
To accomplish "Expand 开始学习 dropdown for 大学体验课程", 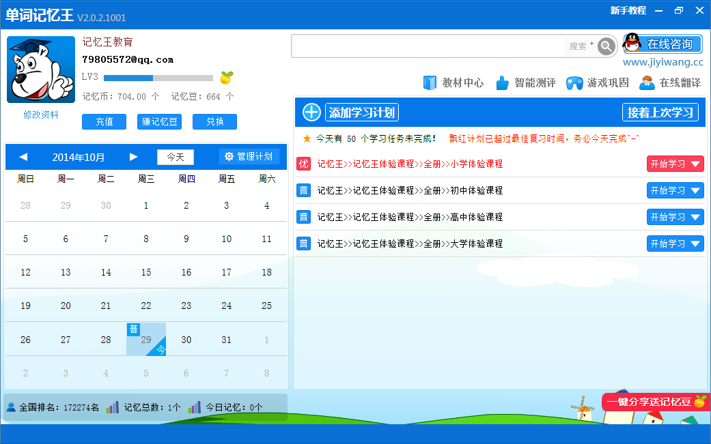I will tap(696, 244).
